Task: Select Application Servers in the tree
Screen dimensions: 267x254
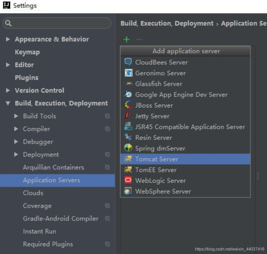Action: (57, 180)
